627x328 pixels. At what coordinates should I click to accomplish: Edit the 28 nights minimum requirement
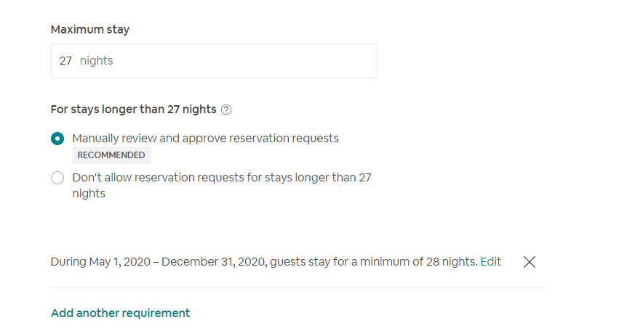[x=491, y=262]
